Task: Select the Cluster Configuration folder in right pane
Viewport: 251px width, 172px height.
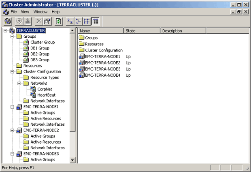Action: click(104, 50)
